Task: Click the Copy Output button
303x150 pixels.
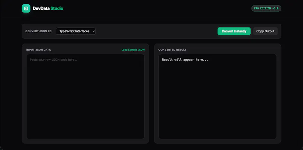Action: click(x=265, y=31)
